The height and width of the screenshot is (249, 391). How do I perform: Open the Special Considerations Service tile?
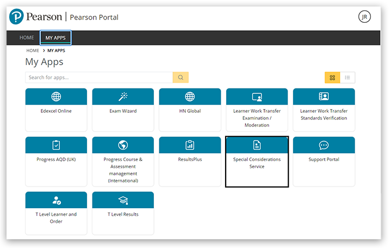coord(257,163)
